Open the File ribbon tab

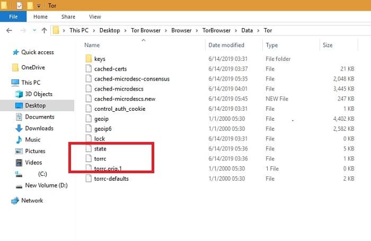(x=13, y=16)
